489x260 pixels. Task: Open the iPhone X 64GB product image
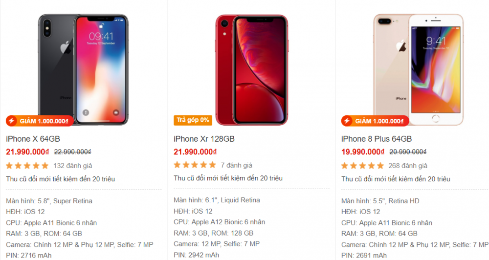(83, 69)
